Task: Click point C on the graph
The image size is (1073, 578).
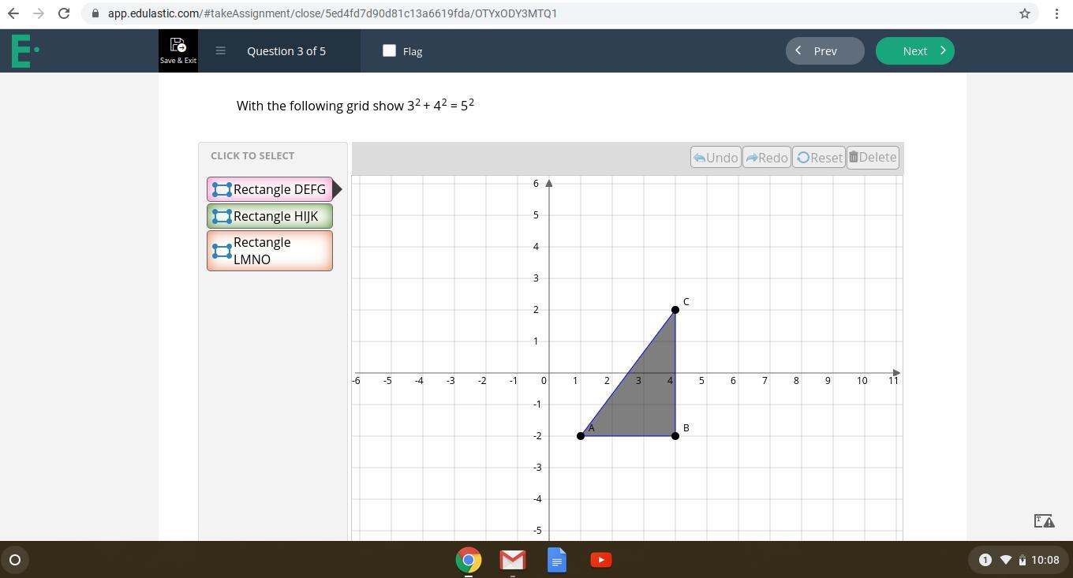Action: (675, 310)
